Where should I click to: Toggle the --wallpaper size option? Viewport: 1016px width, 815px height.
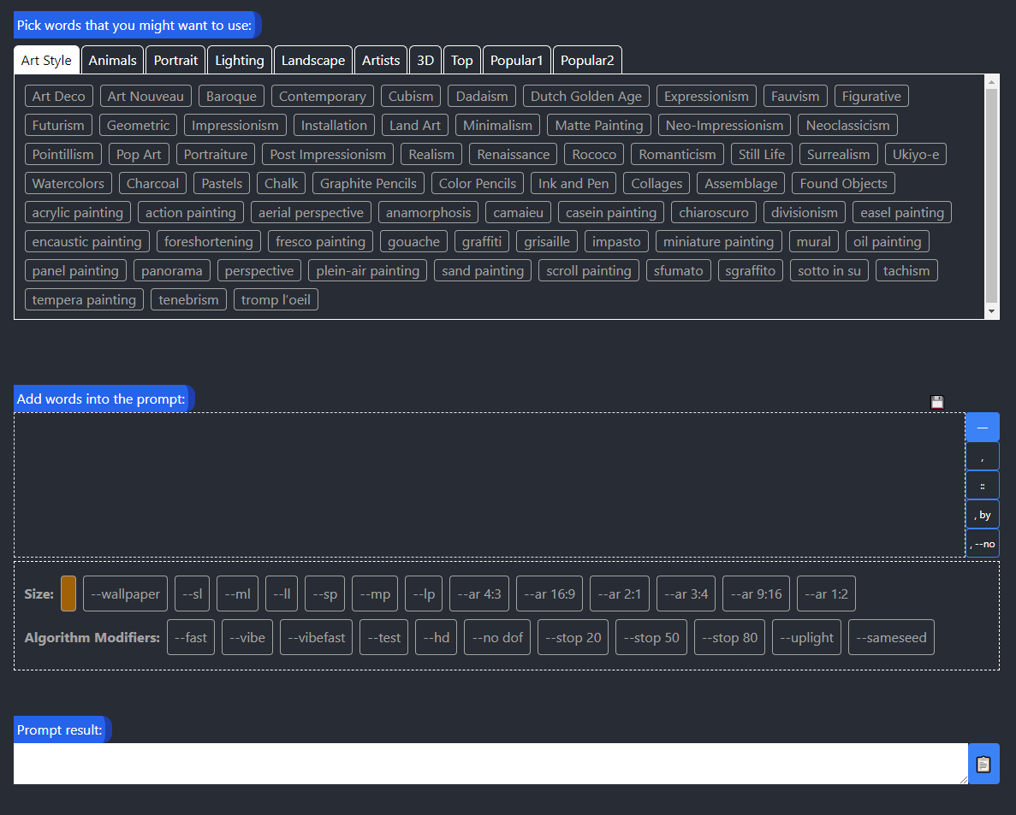[x=125, y=594]
